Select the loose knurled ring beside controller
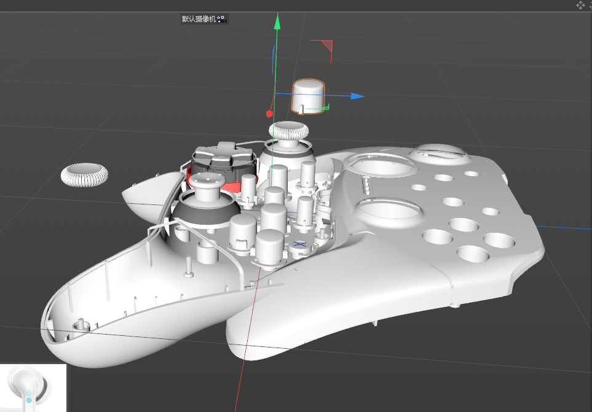592x412 pixels. click(84, 174)
